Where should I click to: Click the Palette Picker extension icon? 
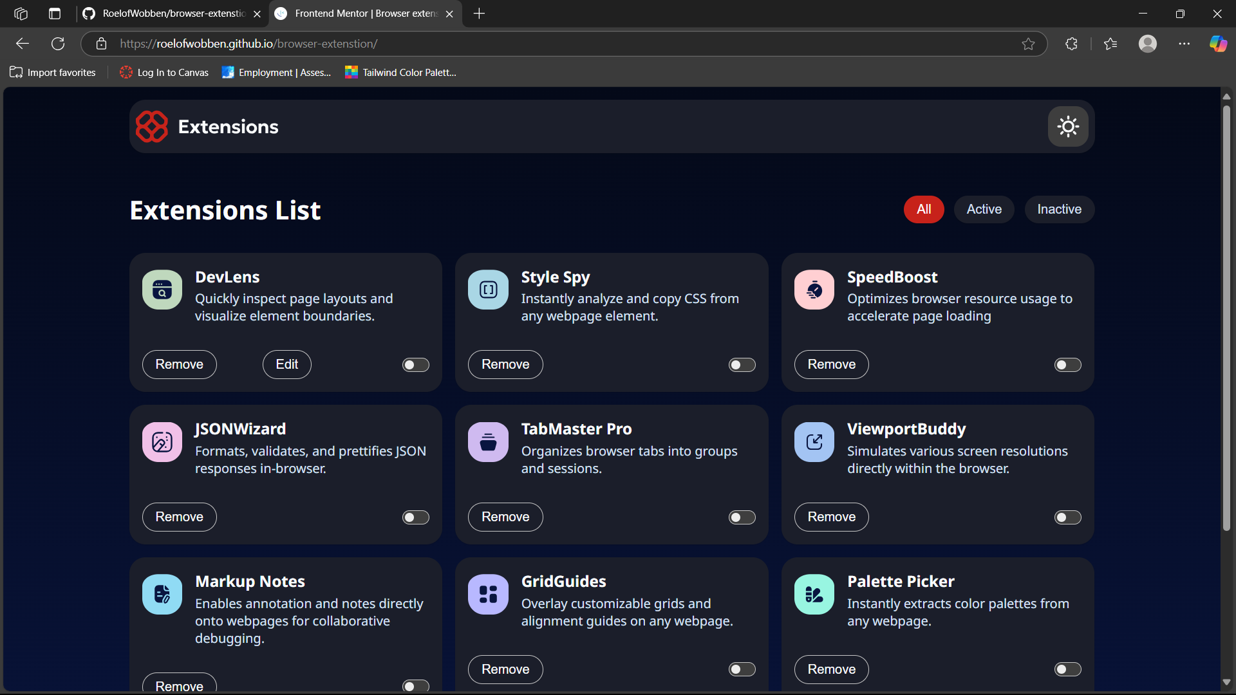tap(814, 595)
